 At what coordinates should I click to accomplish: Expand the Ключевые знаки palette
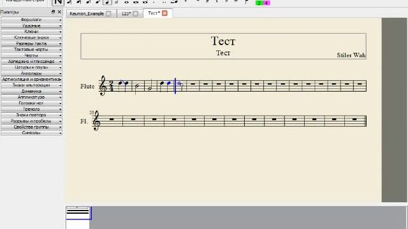(x=31, y=38)
